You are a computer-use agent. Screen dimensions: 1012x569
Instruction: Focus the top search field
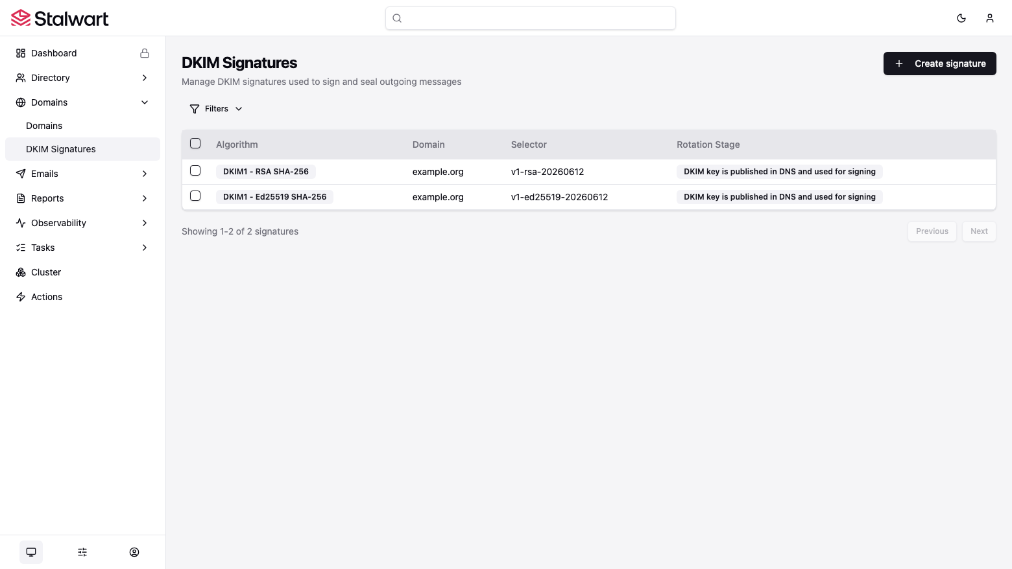click(531, 18)
